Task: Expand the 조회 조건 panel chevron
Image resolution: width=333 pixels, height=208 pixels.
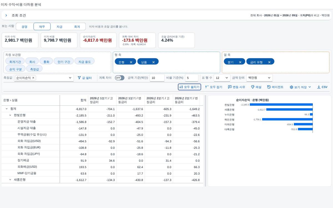Action: point(6,16)
